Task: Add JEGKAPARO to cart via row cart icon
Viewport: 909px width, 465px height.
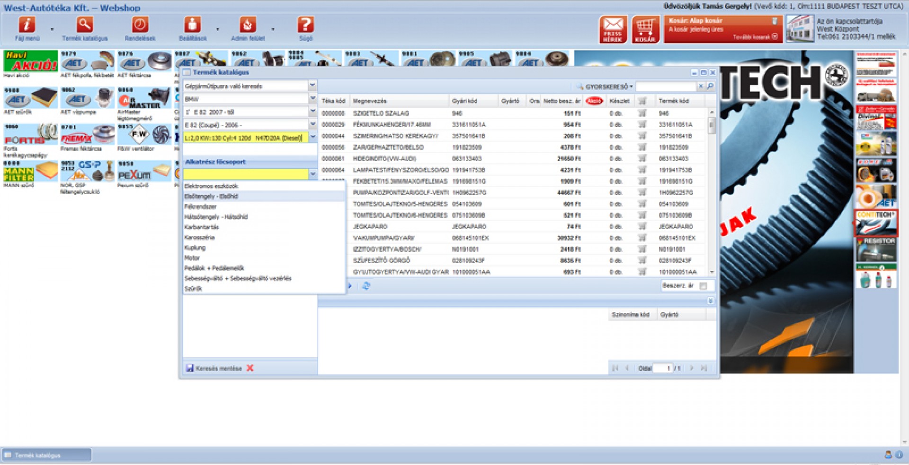Action: [642, 226]
